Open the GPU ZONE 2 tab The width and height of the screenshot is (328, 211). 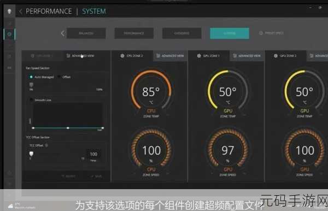point(286,56)
